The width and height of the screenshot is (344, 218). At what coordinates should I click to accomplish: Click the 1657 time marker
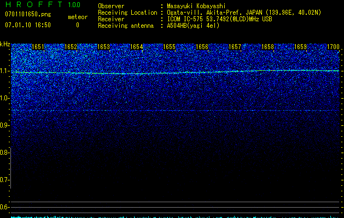click(x=235, y=47)
